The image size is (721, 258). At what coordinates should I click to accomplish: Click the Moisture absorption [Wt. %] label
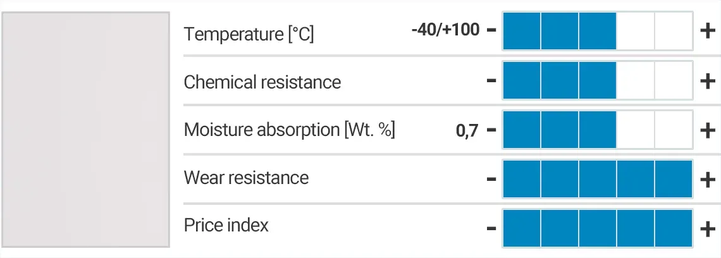tap(289, 130)
